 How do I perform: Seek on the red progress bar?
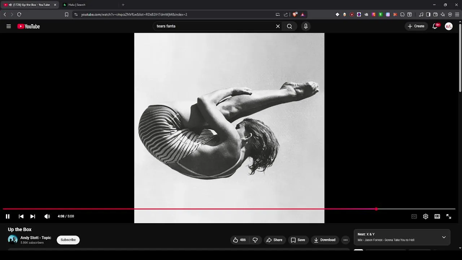[229, 209]
